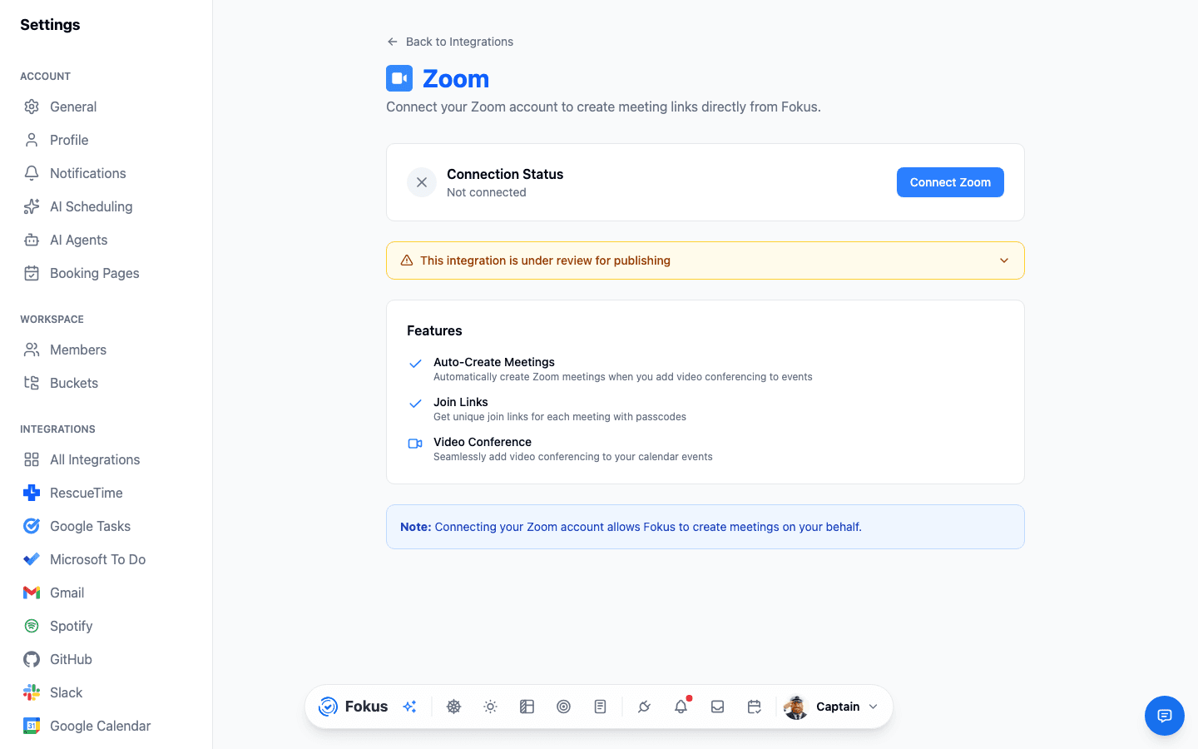Click the Zoom camera logo icon
The image size is (1198, 749).
(399, 78)
